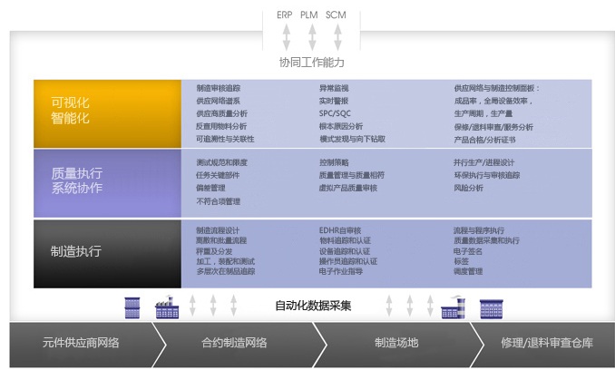Select the ERP label

284,15
